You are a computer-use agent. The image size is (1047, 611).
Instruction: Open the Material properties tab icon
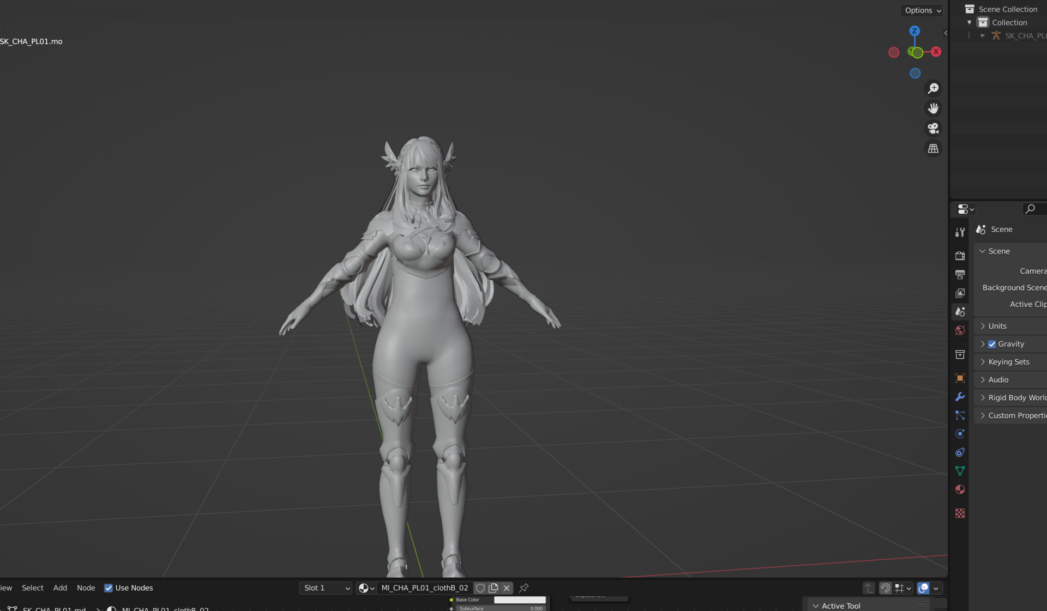point(960,489)
